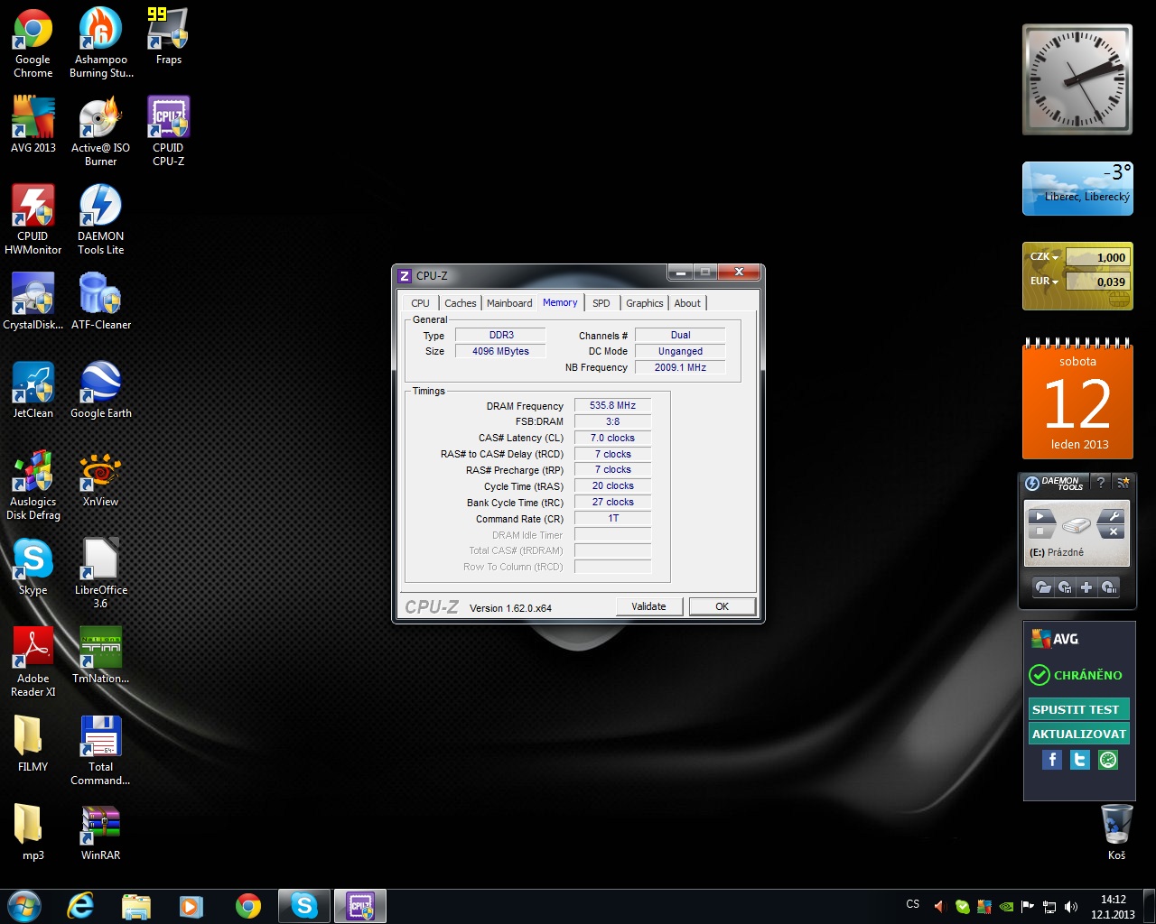Click the CS language indicator in taskbar
The image size is (1156, 924).
click(x=913, y=904)
